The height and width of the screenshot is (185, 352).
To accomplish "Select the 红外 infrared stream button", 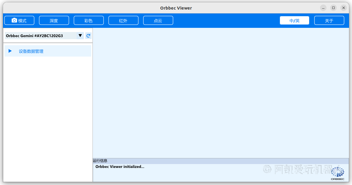I will click(123, 20).
